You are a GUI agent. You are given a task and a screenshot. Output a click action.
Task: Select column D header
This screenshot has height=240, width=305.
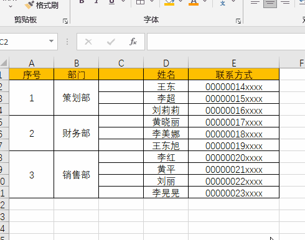tap(166, 63)
